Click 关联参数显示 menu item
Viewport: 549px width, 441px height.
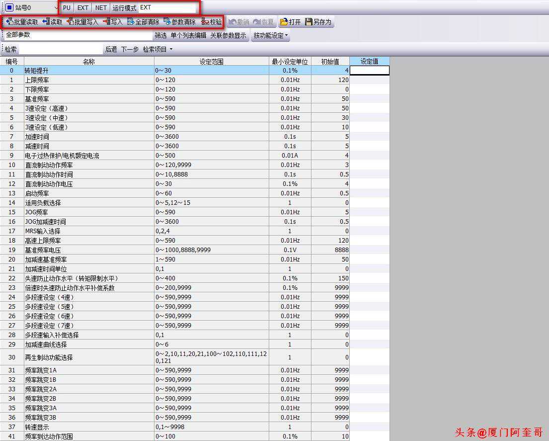tap(228, 35)
